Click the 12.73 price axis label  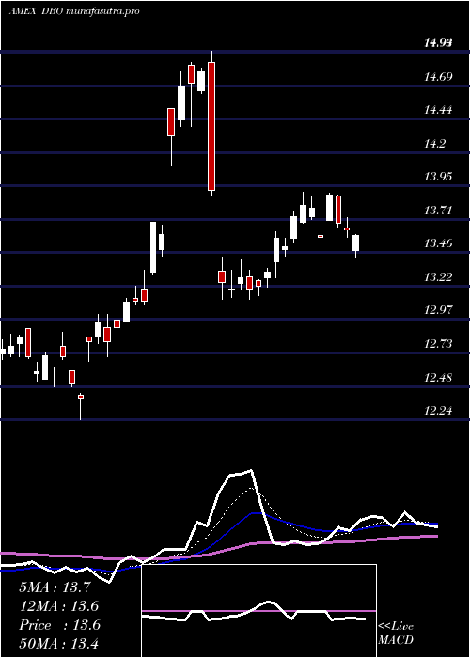[438, 344]
